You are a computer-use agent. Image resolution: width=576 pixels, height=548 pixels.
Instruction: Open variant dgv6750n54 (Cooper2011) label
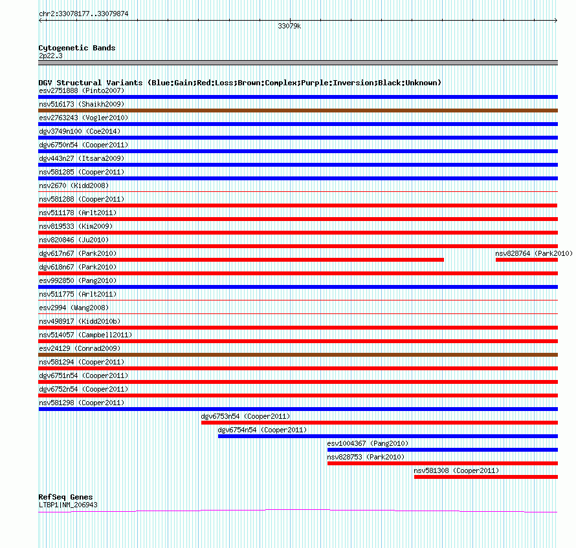tap(83, 145)
